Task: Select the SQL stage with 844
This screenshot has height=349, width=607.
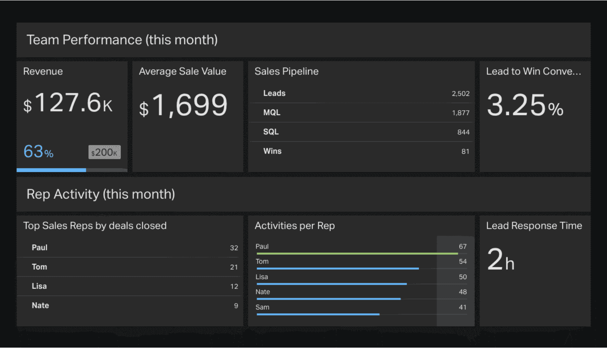Action: point(361,132)
